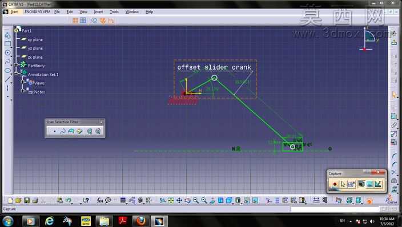Viewport: 402px width, 227px height.
Task: Click the Undo arrow icon
Action: click(68, 200)
